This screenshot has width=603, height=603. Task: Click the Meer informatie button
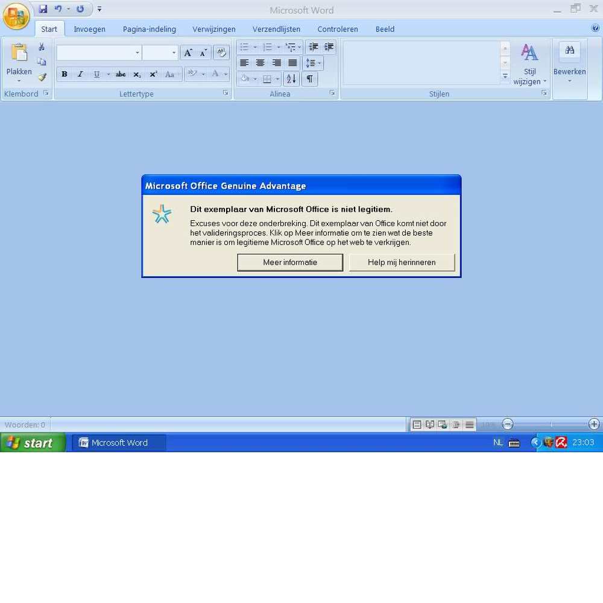pos(290,262)
